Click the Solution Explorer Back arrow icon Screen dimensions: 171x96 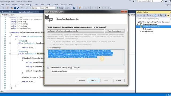[x=138, y=15]
